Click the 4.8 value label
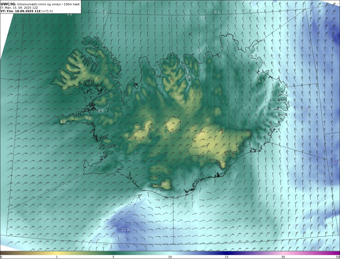Image resolution: width=340 pixels, height=259 pixels. pyautogui.click(x=70, y=14)
